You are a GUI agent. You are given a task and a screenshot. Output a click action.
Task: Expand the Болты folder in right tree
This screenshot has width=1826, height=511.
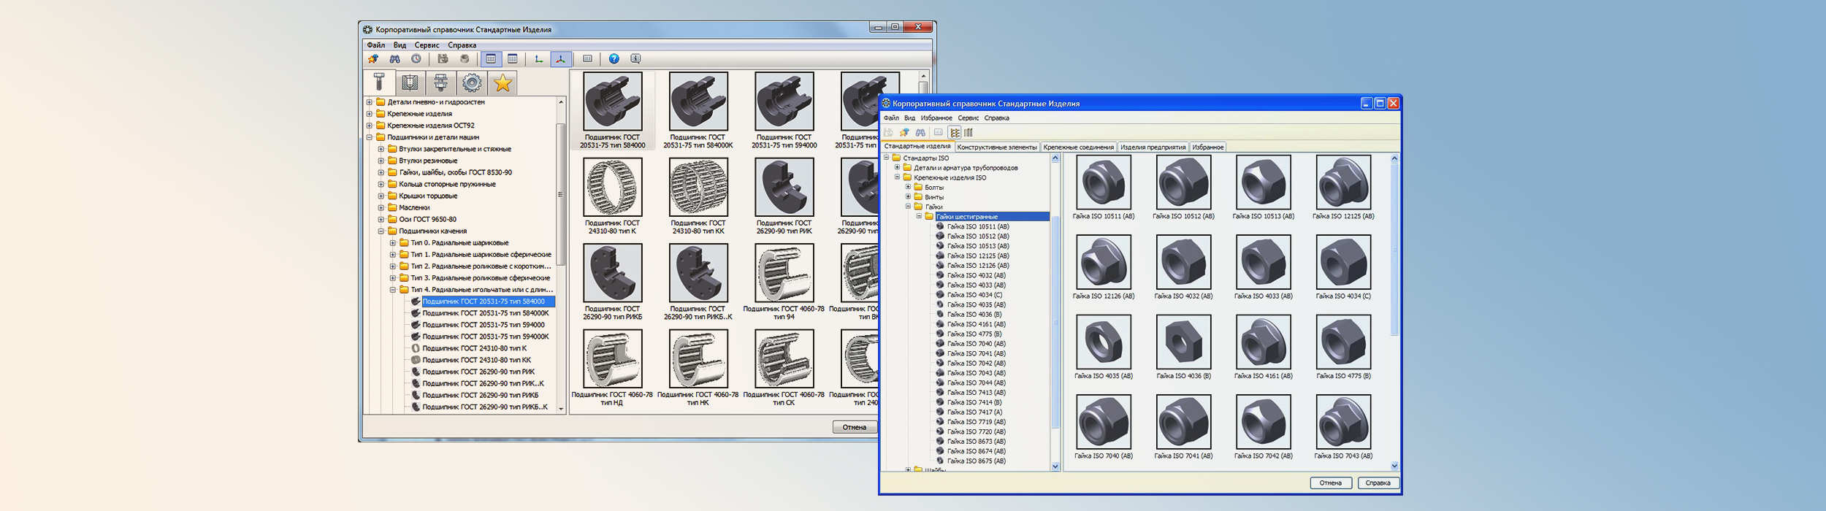click(x=908, y=188)
